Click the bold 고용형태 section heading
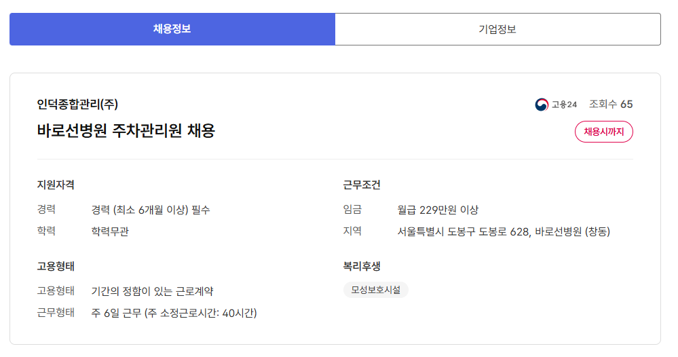The width and height of the screenshot is (678, 357). pyautogui.click(x=56, y=266)
